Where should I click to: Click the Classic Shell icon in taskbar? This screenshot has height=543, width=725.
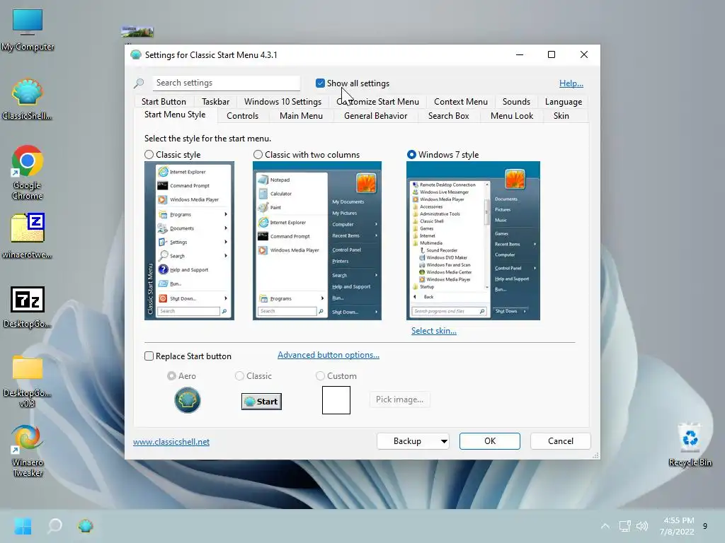86,526
